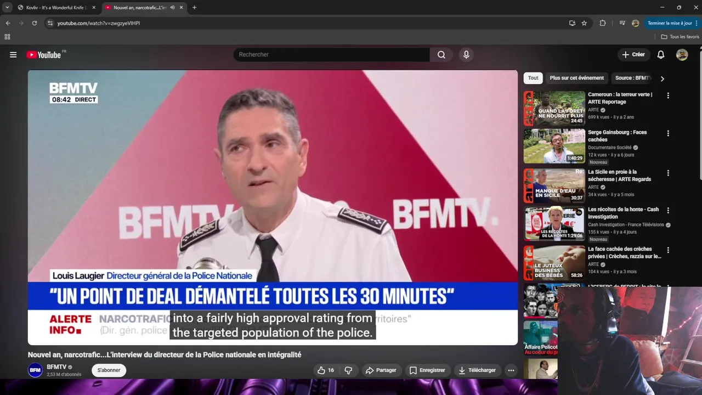Viewport: 702px width, 395px height.
Task: Open BFMTV channel avatar
Action: coord(35,370)
